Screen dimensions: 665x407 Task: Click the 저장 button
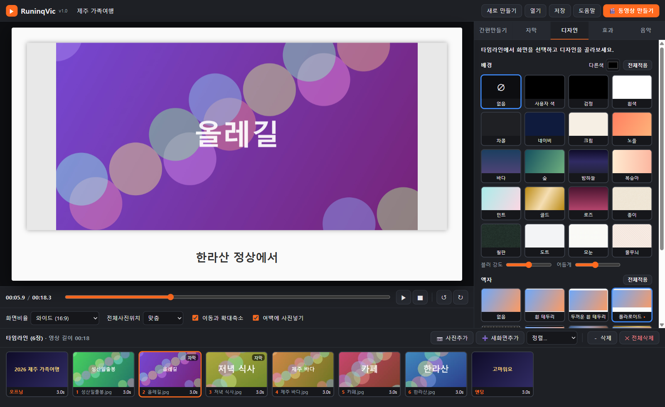click(x=560, y=11)
